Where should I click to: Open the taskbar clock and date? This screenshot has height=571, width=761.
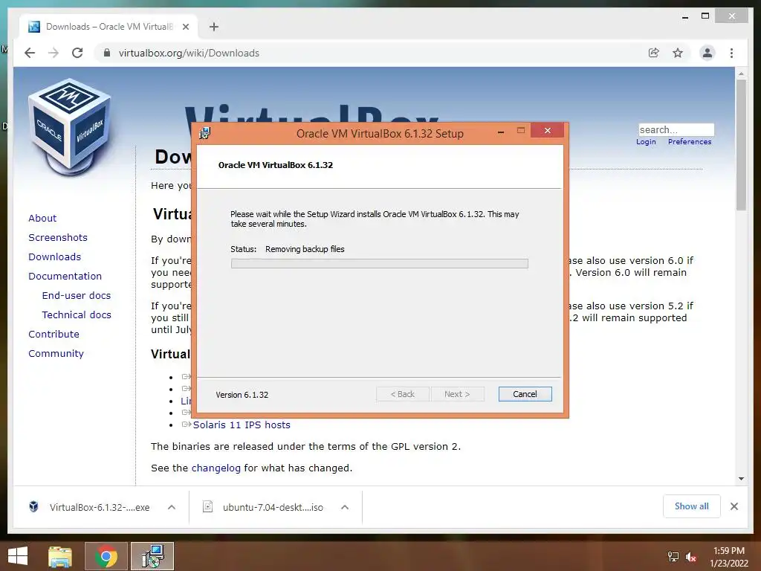[729, 556]
